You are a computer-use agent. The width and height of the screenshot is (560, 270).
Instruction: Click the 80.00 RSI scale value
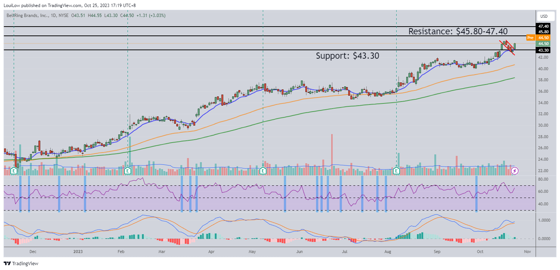(543, 179)
